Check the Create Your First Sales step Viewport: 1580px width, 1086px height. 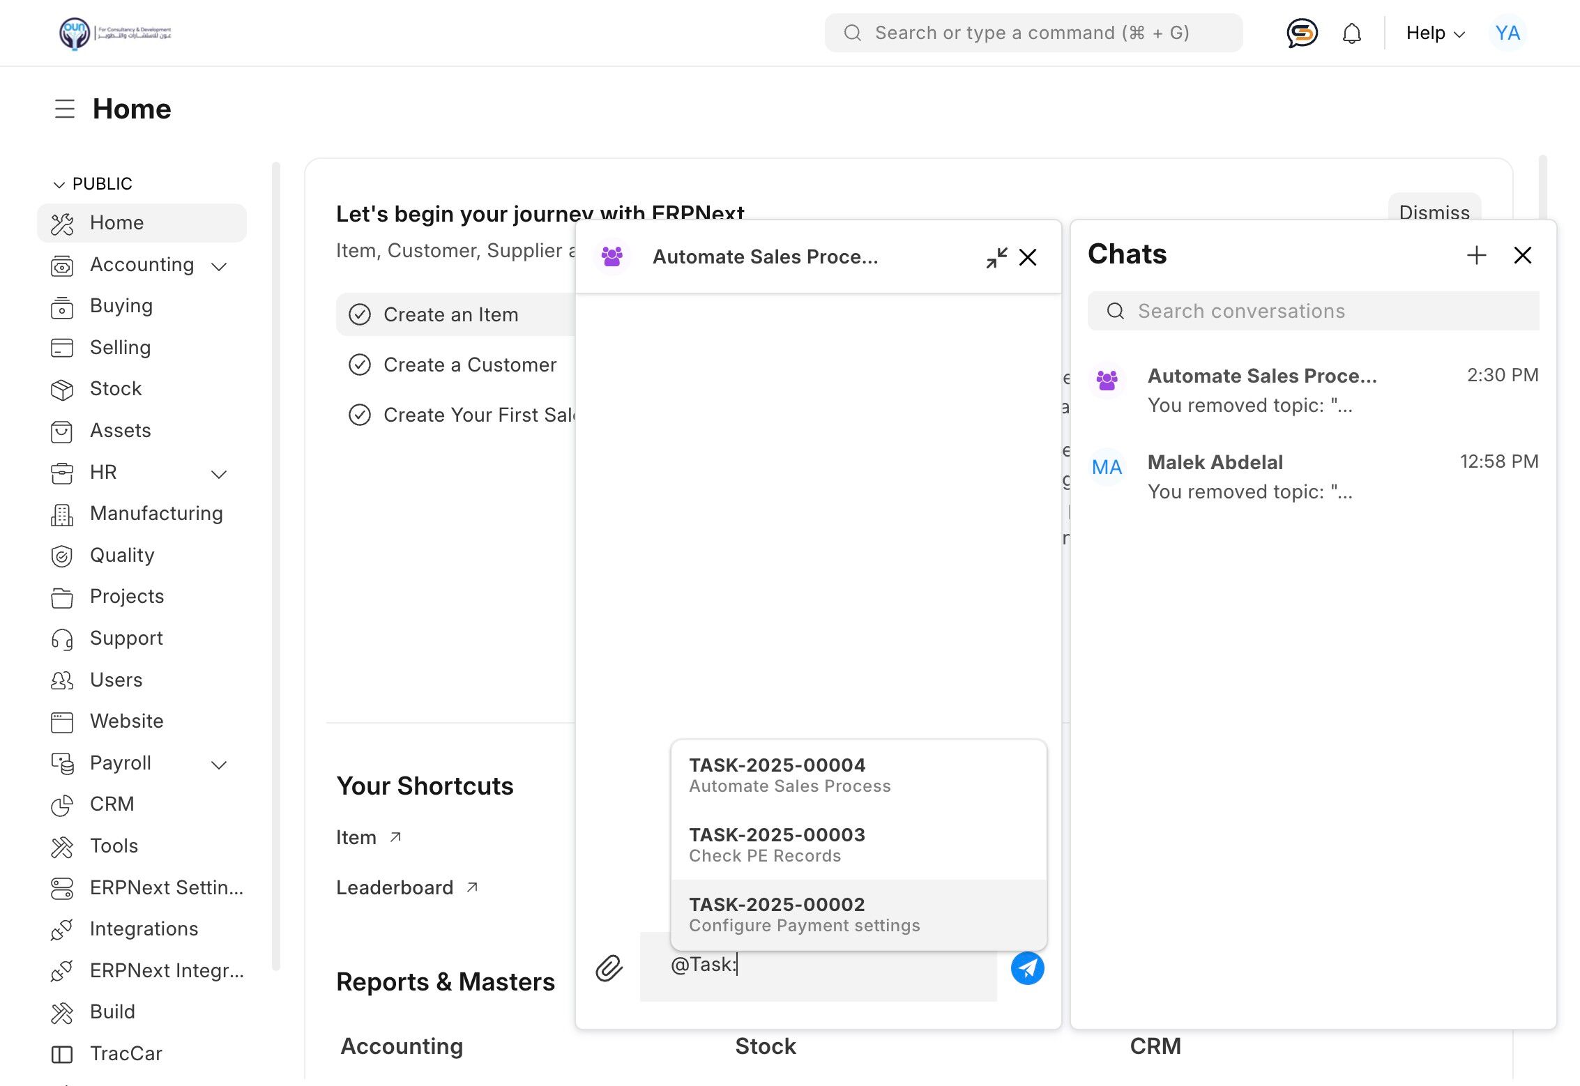point(360,415)
